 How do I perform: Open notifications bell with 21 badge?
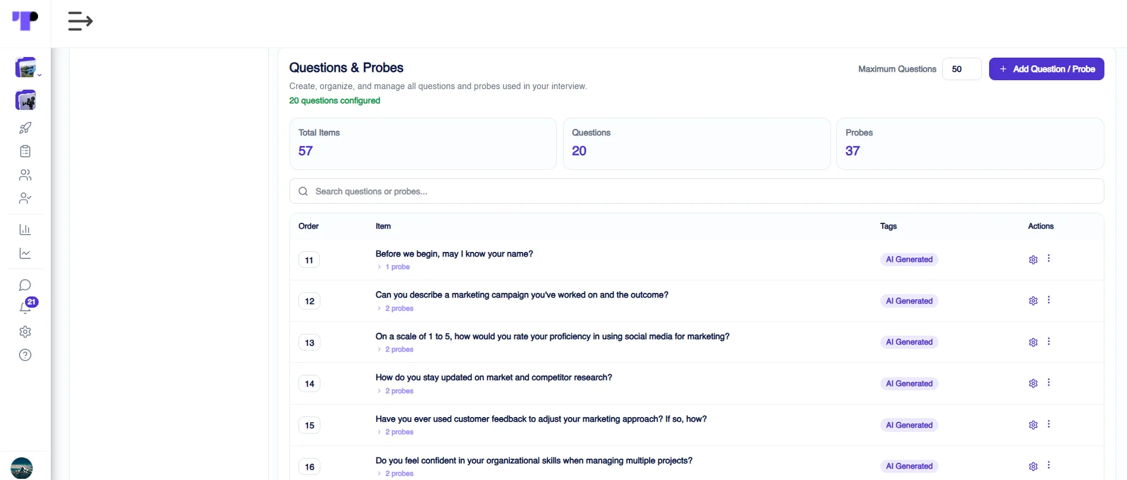click(26, 307)
